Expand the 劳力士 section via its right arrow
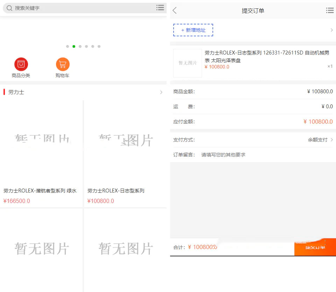Screen dimensions: 336x292 point(161,92)
